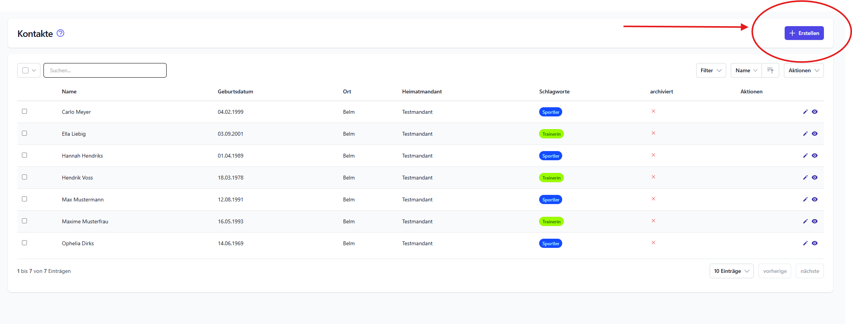Open the Filter dropdown
This screenshot has height=324, width=852.
click(x=711, y=70)
